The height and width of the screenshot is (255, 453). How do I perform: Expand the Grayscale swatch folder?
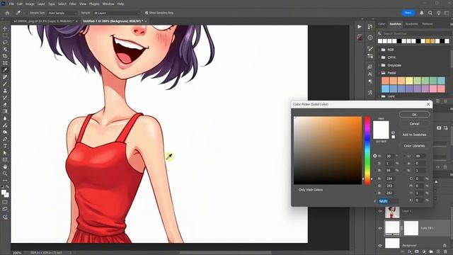tap(379, 65)
